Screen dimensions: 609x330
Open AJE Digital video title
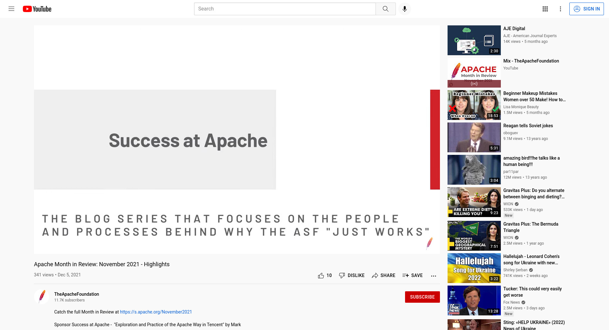514,29
